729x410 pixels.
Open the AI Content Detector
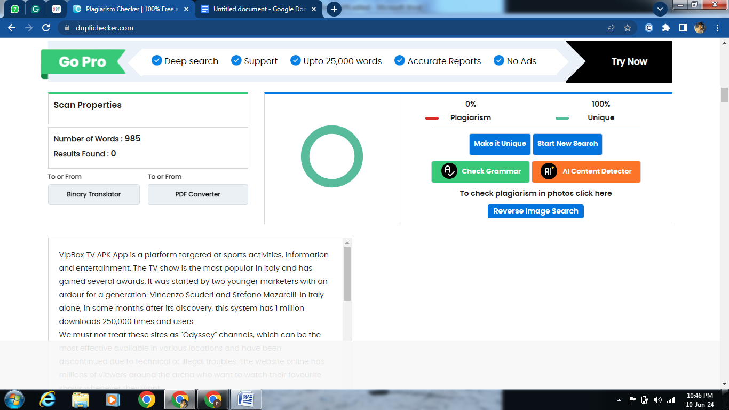click(586, 171)
